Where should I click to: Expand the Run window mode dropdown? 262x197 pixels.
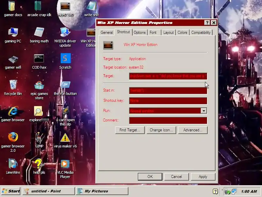pyautogui.click(x=204, y=111)
